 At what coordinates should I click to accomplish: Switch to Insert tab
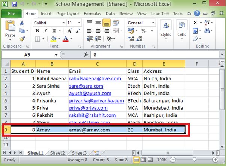(46, 14)
